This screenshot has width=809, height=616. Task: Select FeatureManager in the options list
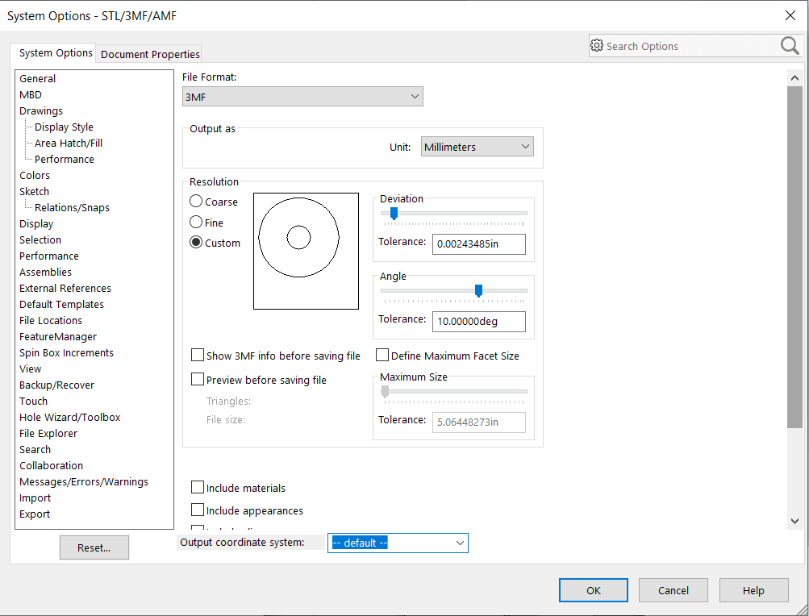[x=58, y=336]
